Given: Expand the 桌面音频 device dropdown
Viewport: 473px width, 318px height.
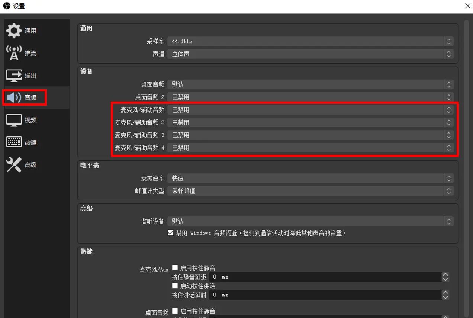Looking at the screenshot, I should point(310,84).
